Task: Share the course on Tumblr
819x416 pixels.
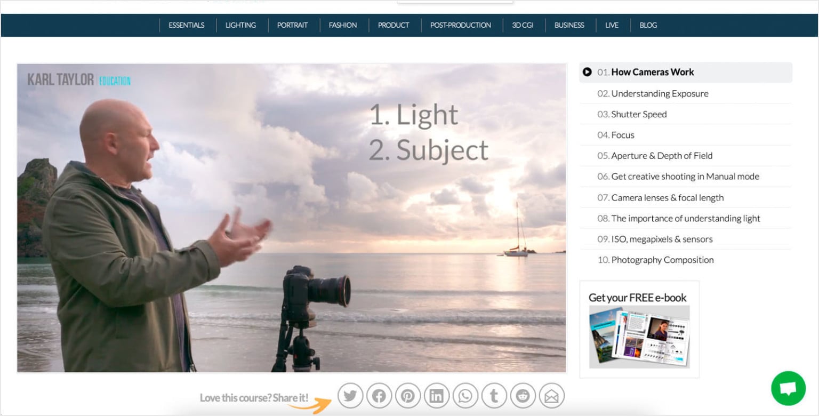Action: point(494,396)
